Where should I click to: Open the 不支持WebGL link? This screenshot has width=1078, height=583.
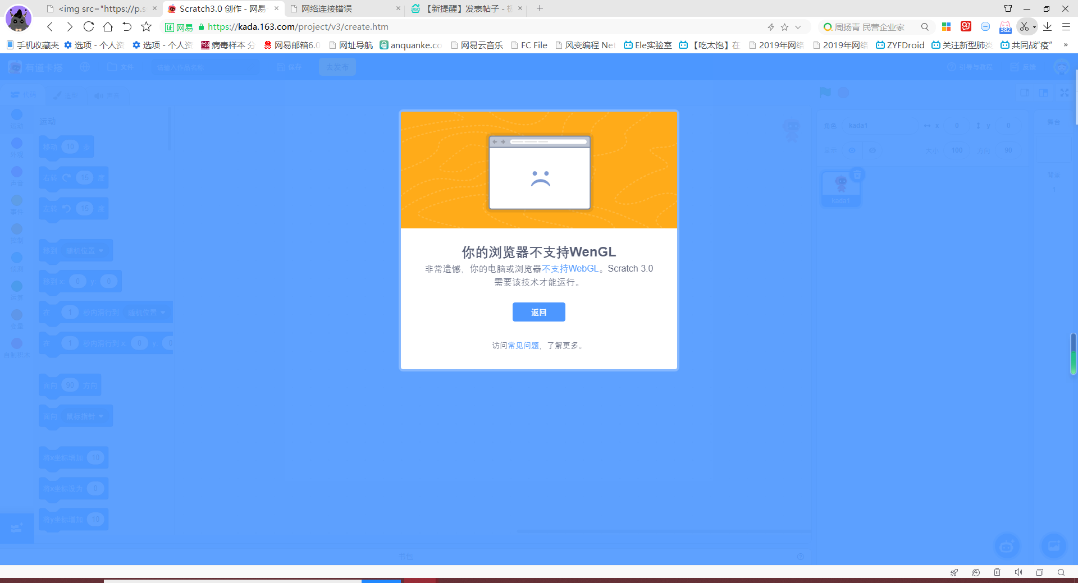tap(570, 269)
